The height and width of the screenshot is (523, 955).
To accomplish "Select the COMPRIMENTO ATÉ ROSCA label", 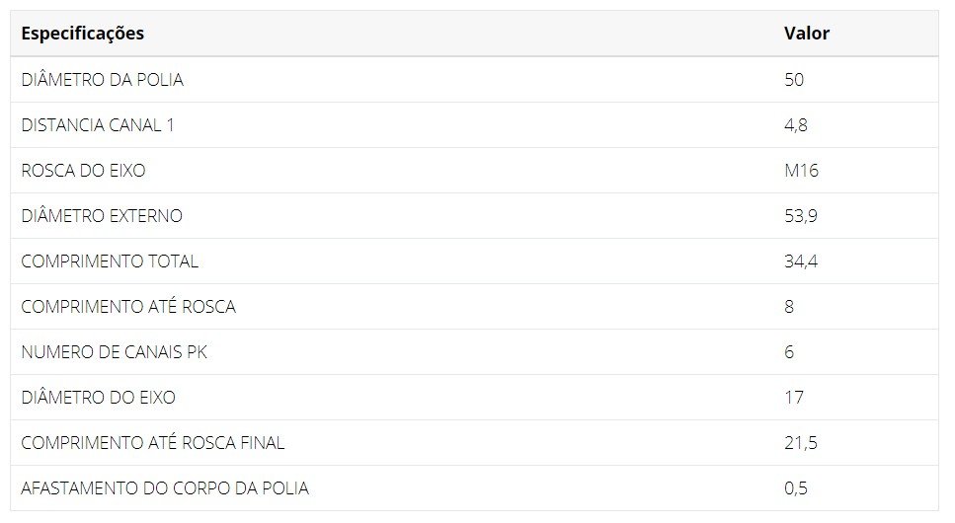I will (x=128, y=307).
